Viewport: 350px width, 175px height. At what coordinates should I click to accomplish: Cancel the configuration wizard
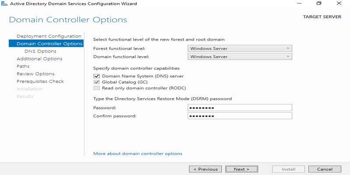point(325,169)
